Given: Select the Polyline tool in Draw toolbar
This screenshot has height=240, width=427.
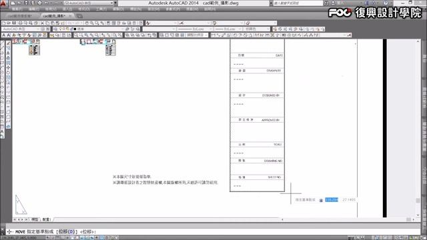Looking at the screenshot, I should coord(3,53).
